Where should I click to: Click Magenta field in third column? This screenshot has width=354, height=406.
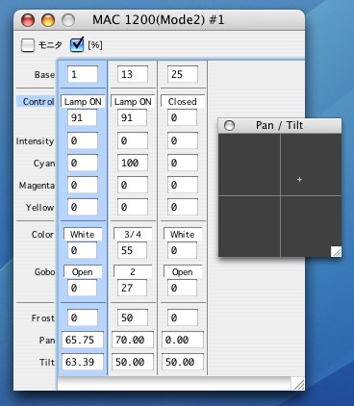(x=183, y=185)
